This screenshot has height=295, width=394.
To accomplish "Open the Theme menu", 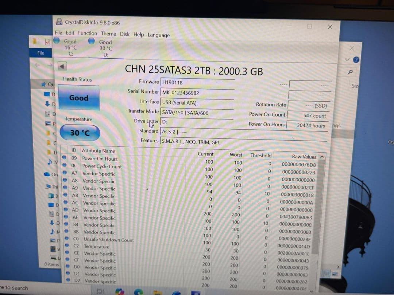I will (108, 34).
